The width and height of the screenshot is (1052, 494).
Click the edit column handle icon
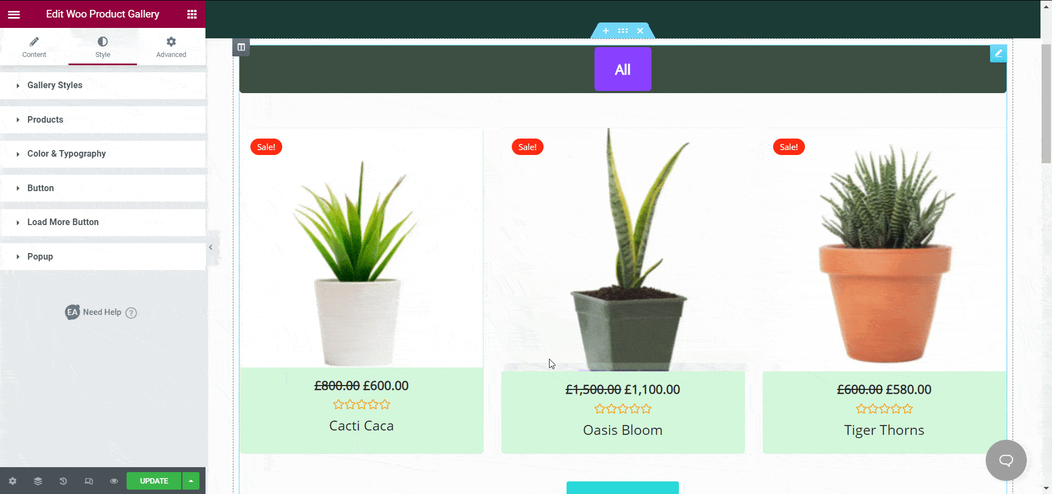tap(241, 47)
